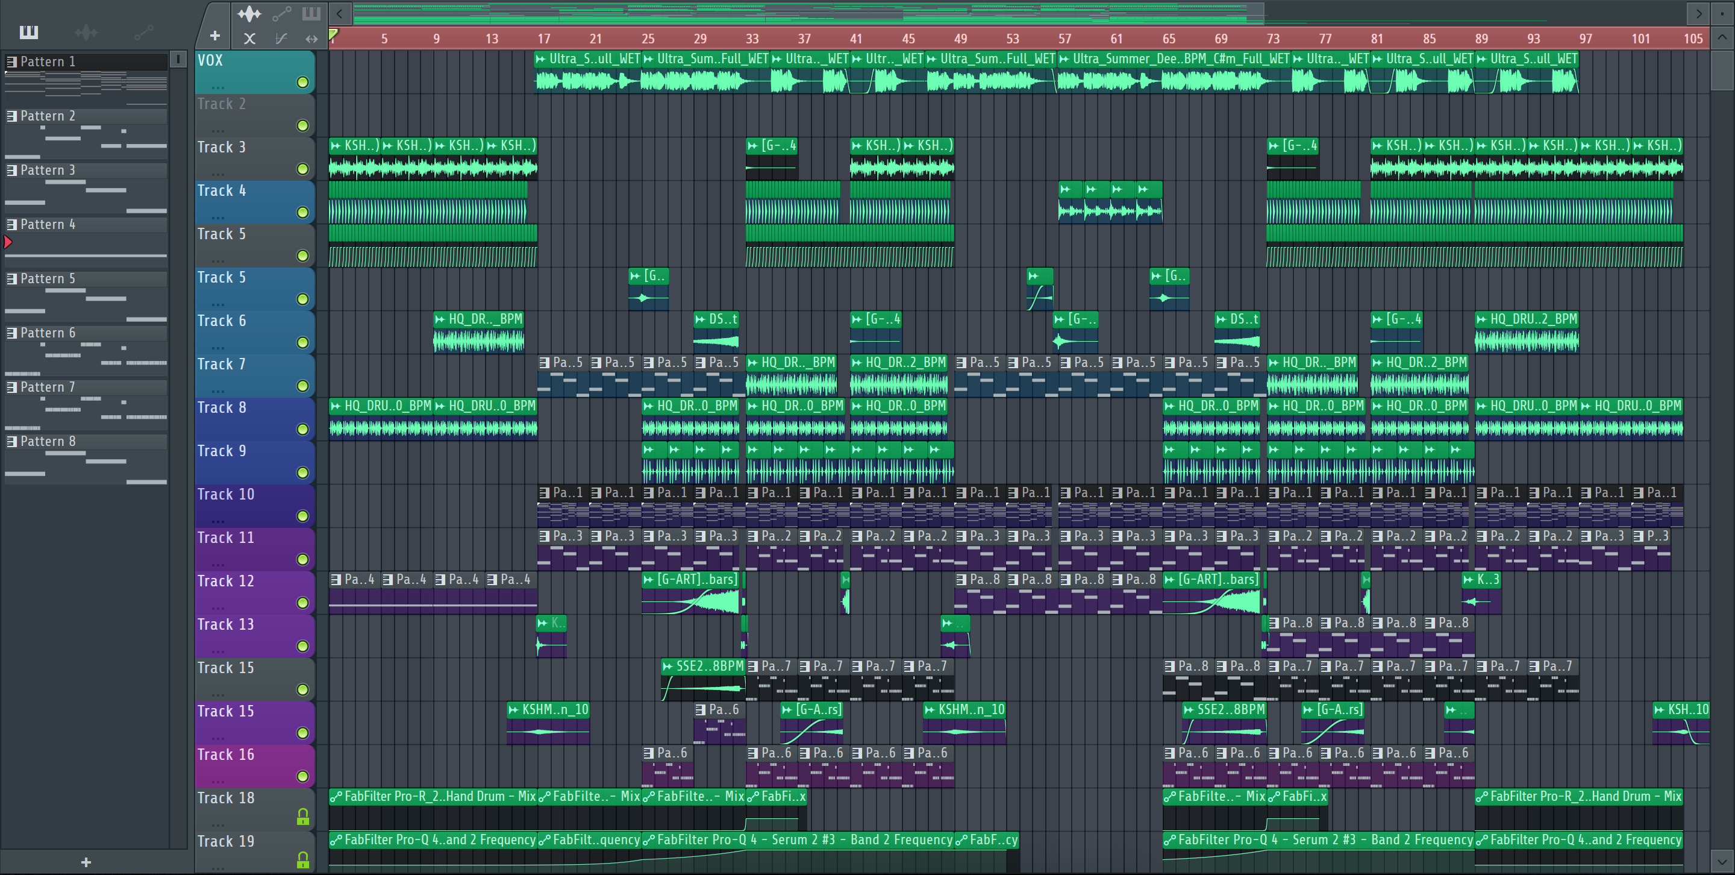Click the Pattern 1 preview scrollbar track
The image size is (1735, 875).
(x=178, y=458)
